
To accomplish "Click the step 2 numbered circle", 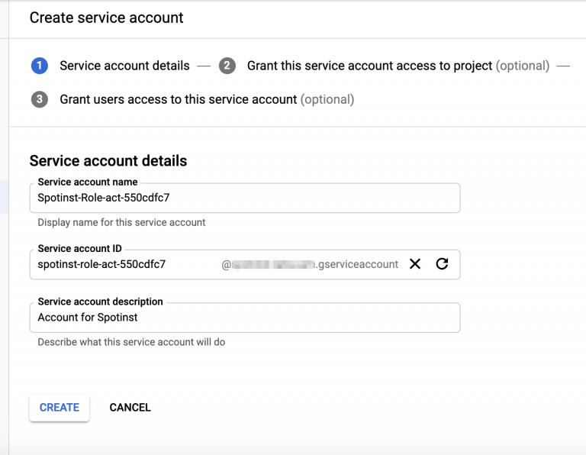I will [227, 66].
